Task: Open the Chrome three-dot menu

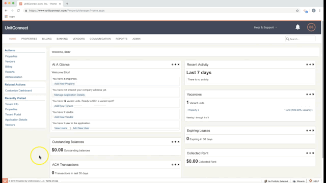Action: pos(320,11)
